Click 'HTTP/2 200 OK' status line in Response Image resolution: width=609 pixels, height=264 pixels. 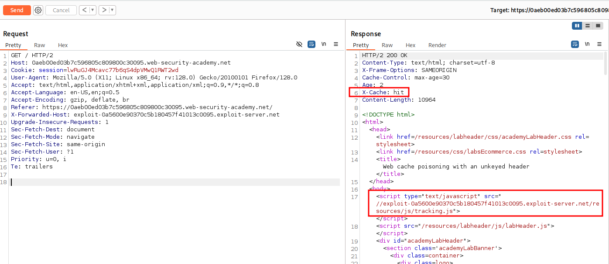tap(385, 55)
